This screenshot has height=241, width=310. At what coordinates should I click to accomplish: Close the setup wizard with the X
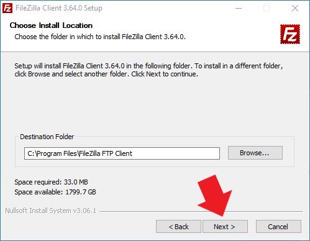click(295, 8)
